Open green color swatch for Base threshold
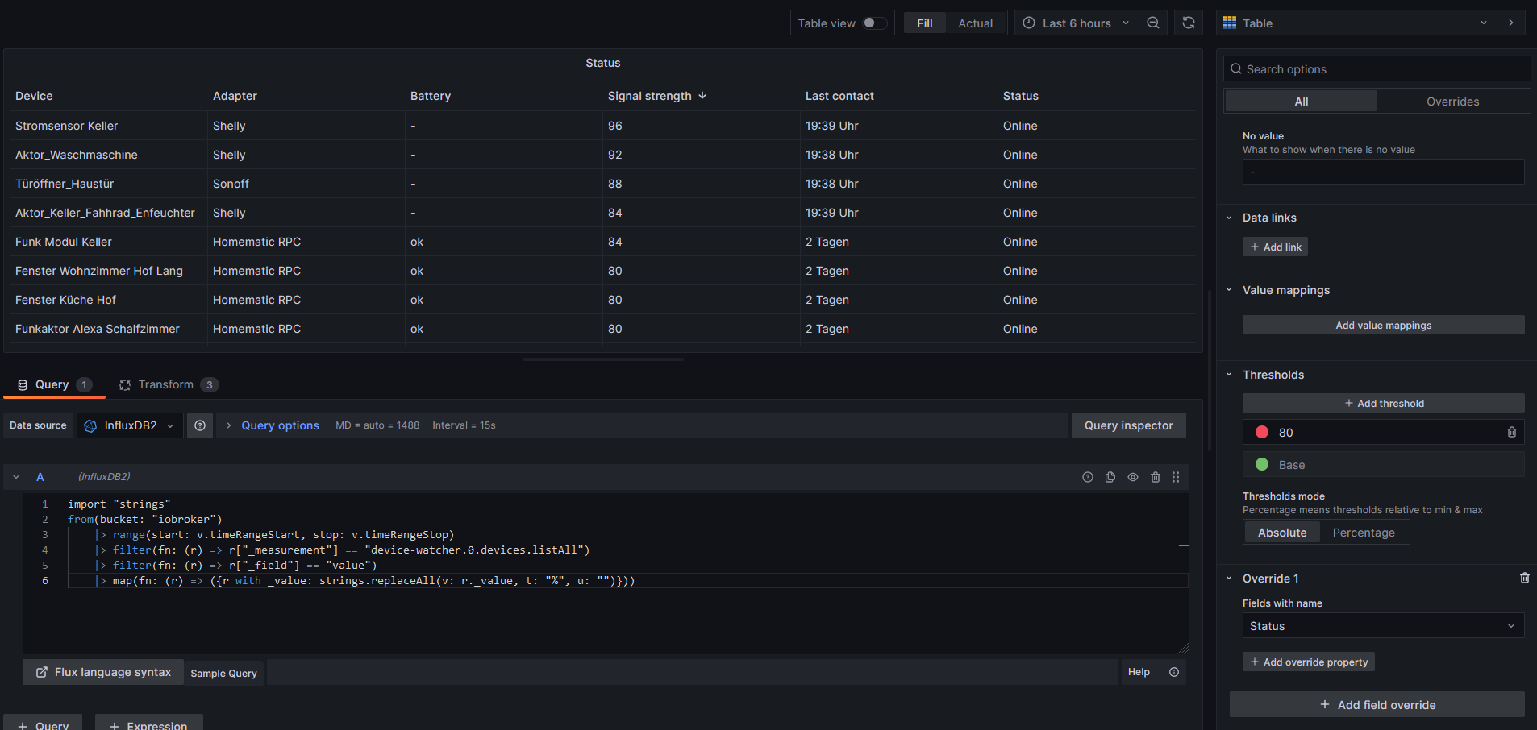Viewport: 1537px width, 730px height. pos(1262,465)
